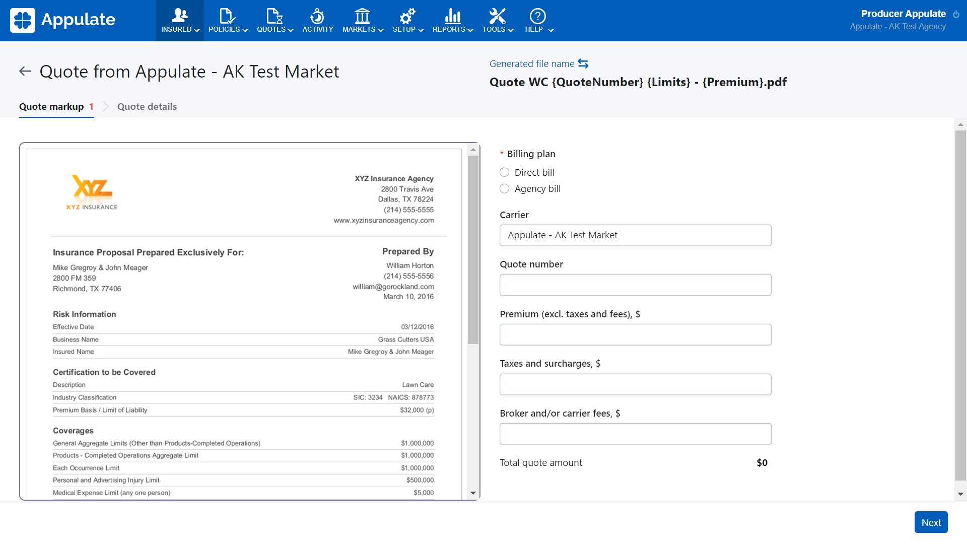Open the INSURED menu label
The height and width of the screenshot is (544, 967).
click(176, 29)
